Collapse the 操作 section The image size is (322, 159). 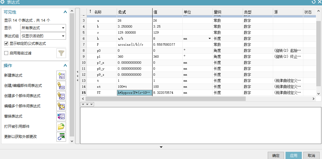[x=65, y=66]
